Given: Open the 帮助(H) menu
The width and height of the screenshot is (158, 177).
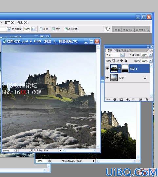Looking at the screenshot, I should pos(22,22).
